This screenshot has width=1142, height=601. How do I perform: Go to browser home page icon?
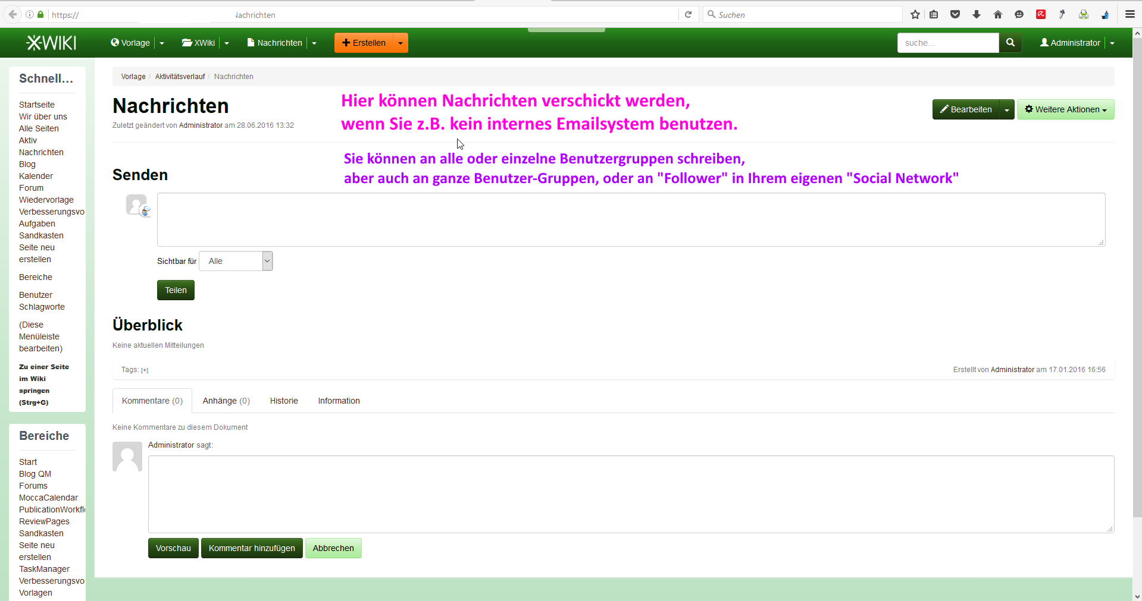point(998,15)
